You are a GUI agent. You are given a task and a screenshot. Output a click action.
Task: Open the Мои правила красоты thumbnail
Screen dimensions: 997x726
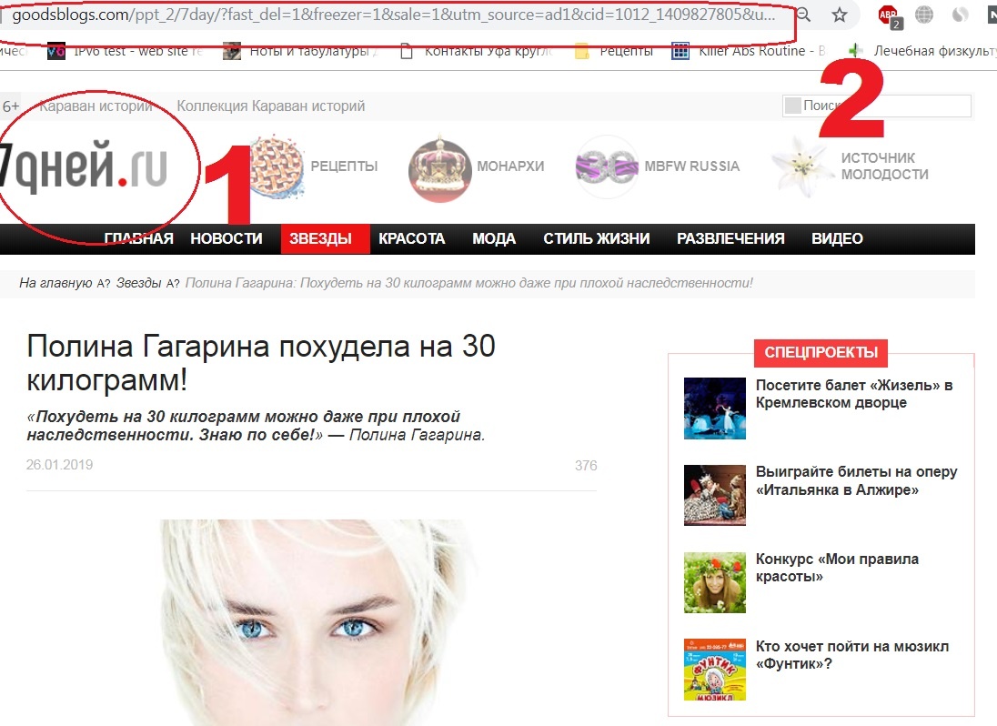coord(715,582)
